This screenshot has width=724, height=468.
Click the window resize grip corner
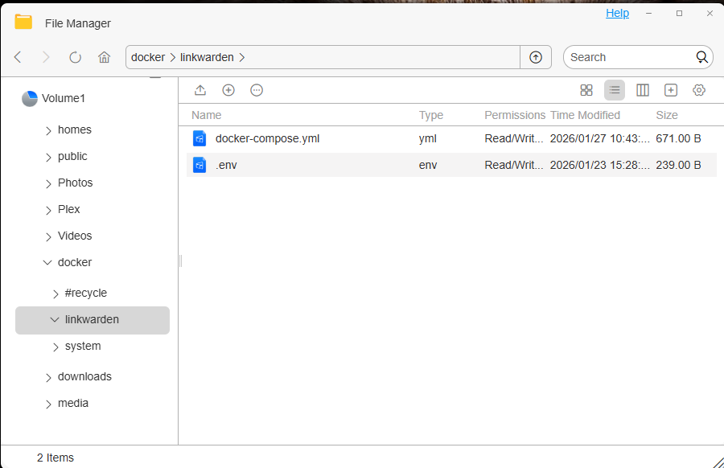click(718, 462)
